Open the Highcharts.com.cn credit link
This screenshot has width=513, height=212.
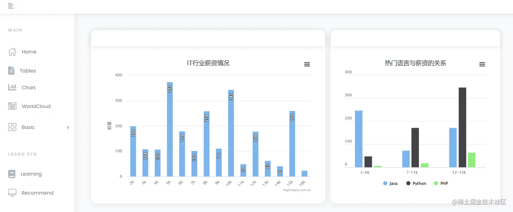[297, 190]
